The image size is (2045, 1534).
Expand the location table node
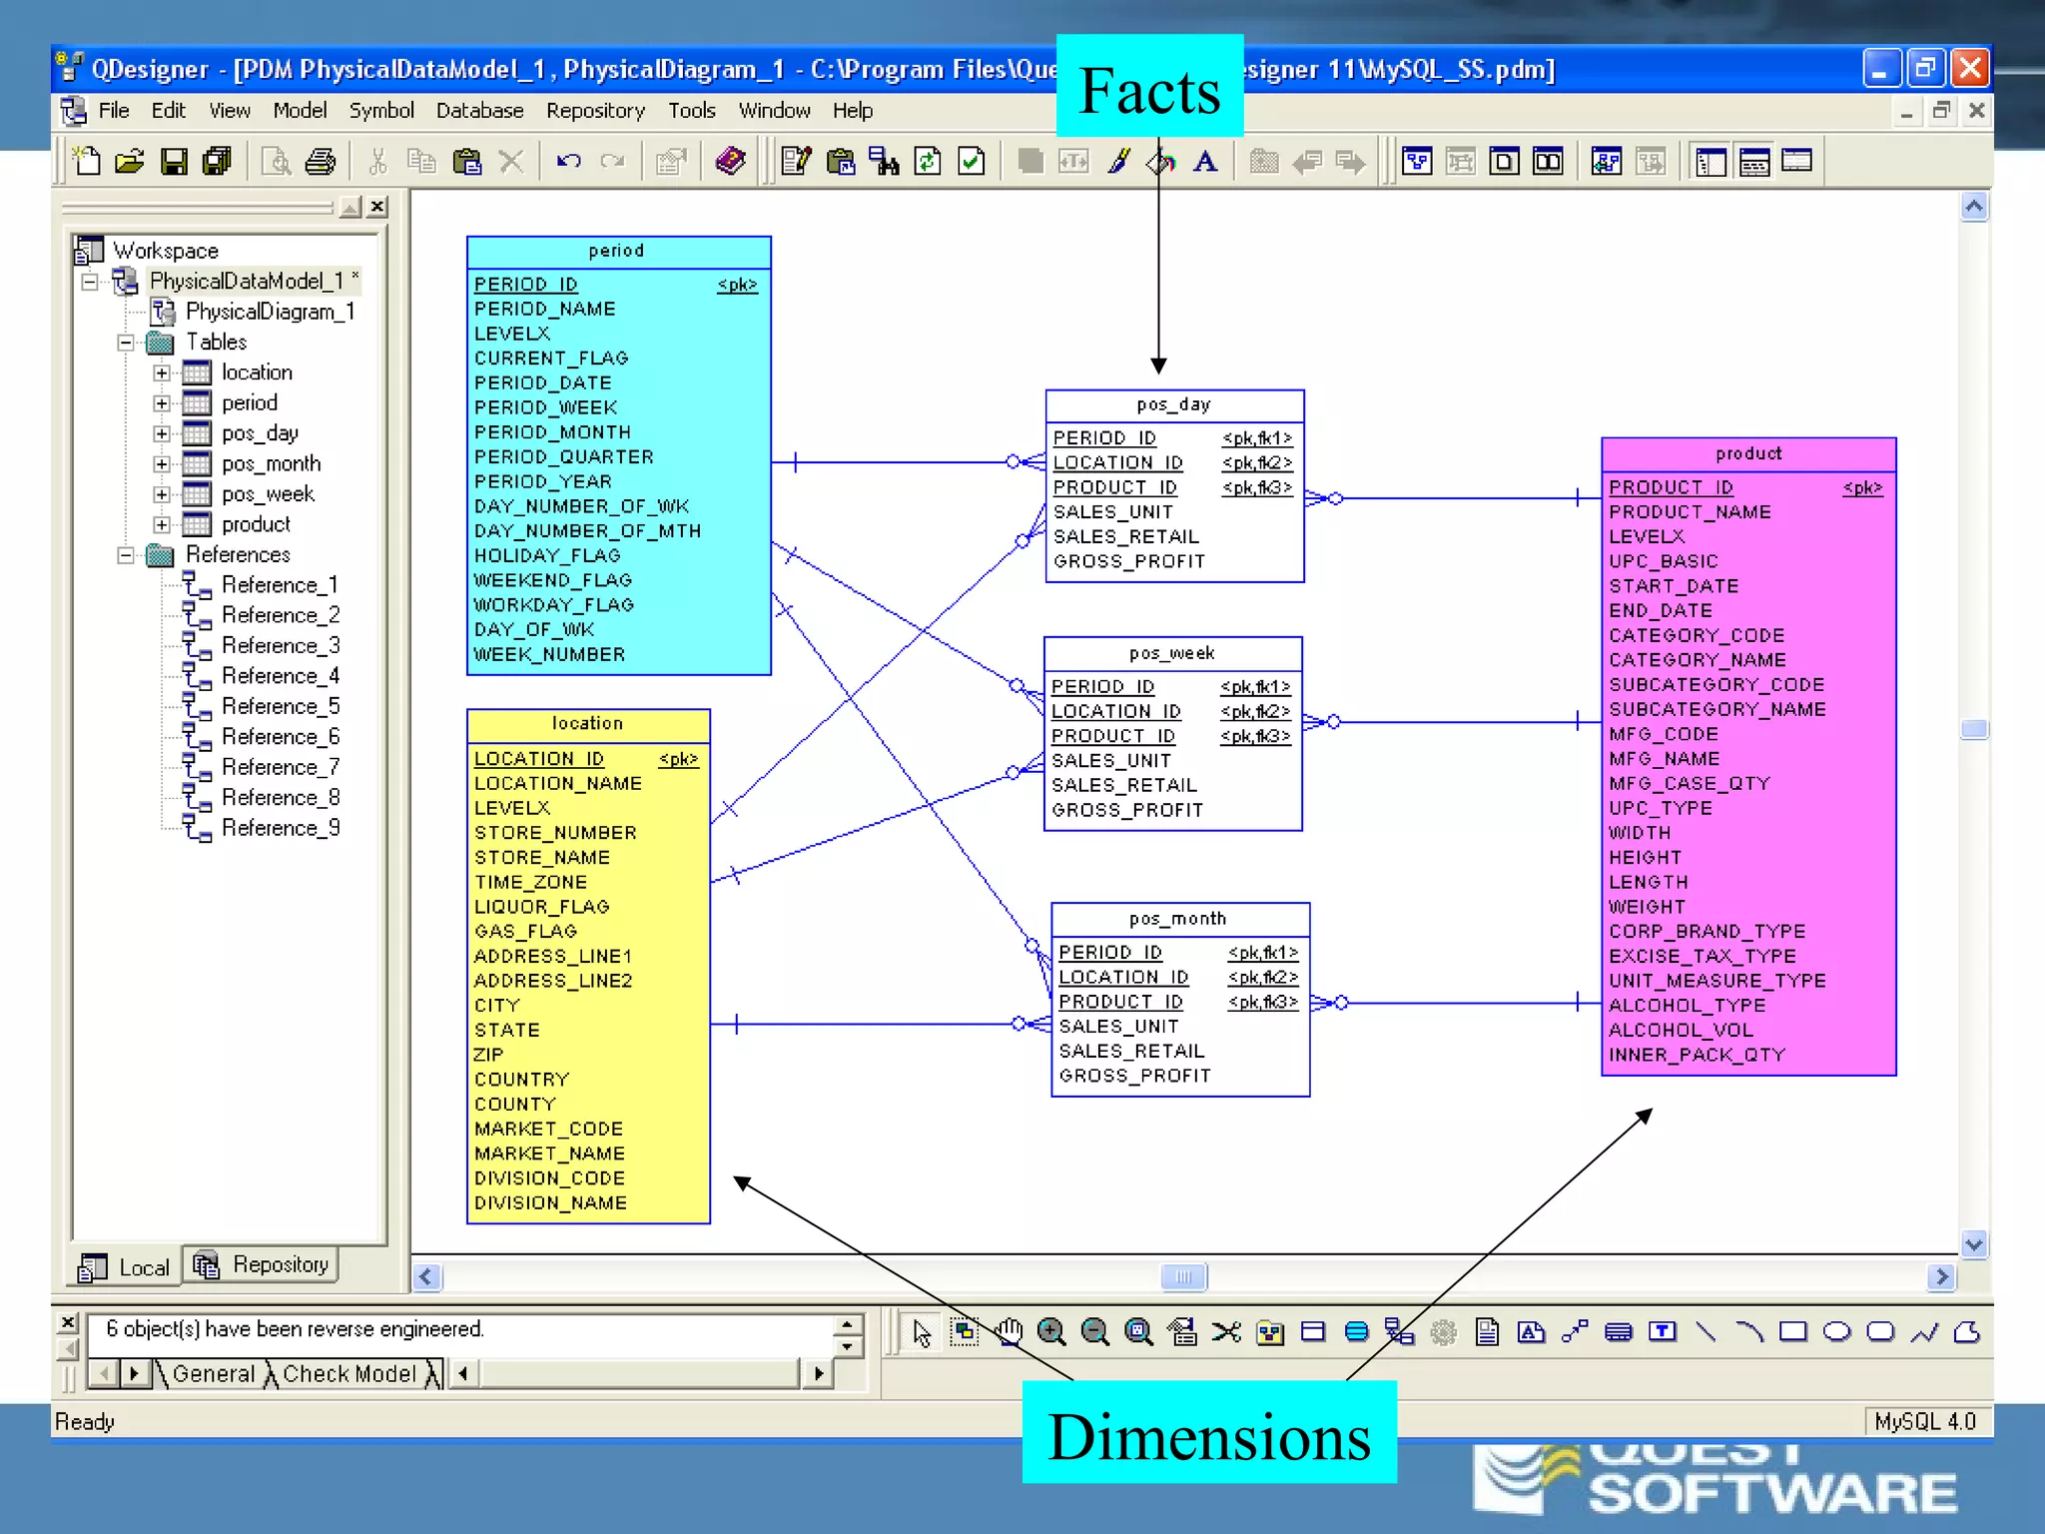(x=162, y=373)
